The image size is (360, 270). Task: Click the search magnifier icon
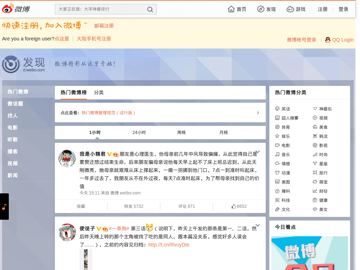click(150, 9)
